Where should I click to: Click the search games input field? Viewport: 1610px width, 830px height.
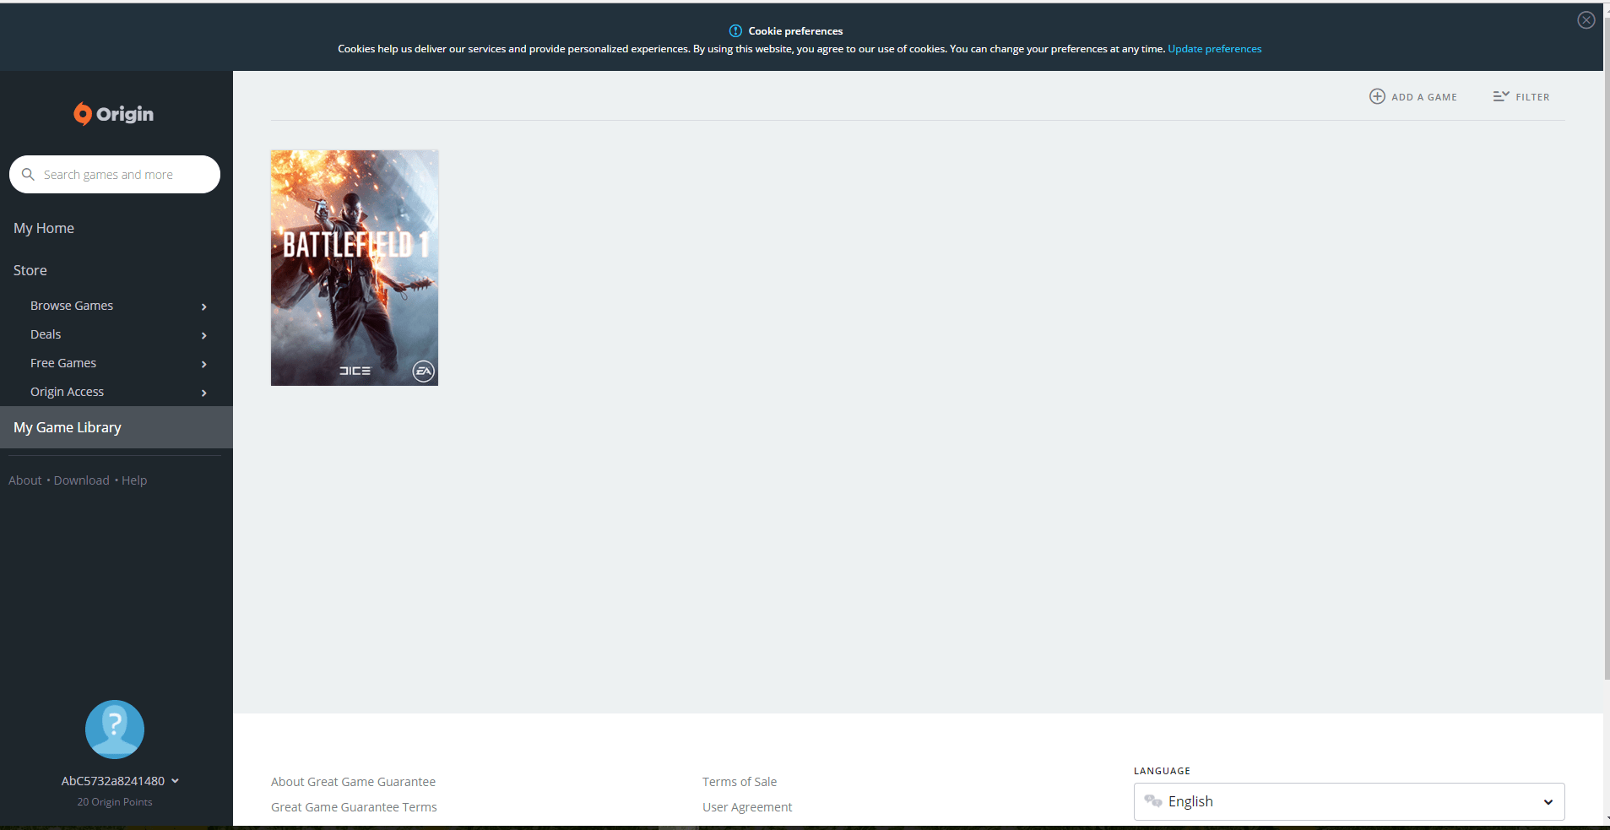115,174
